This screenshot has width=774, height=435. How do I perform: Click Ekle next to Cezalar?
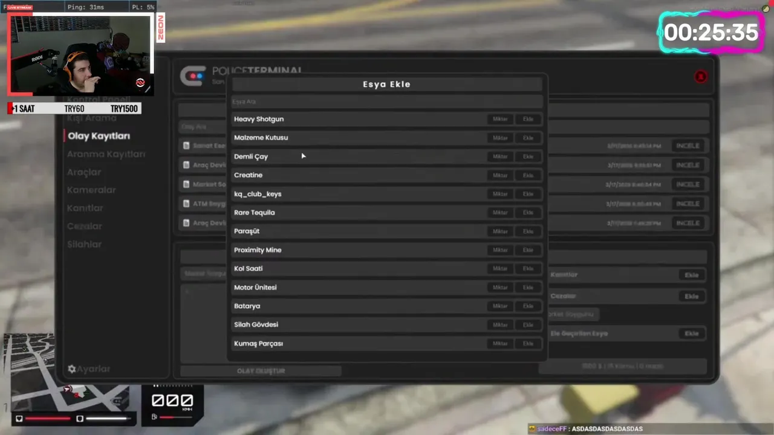coord(691,297)
